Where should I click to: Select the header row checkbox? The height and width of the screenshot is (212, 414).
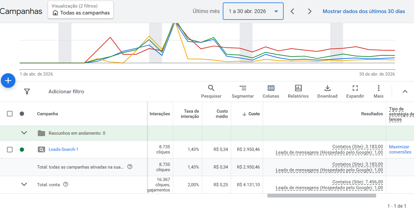point(10,114)
